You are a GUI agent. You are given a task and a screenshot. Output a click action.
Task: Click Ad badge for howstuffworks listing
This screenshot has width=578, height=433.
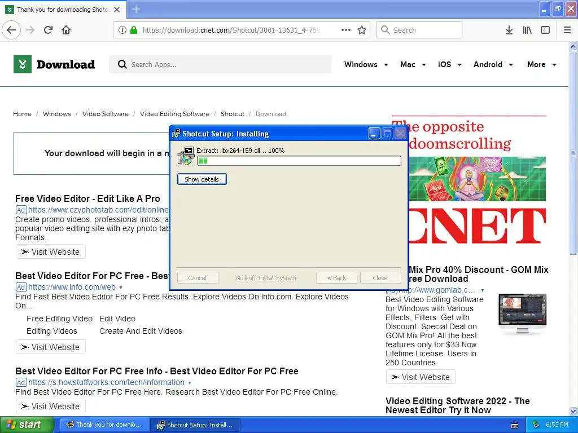click(x=21, y=383)
